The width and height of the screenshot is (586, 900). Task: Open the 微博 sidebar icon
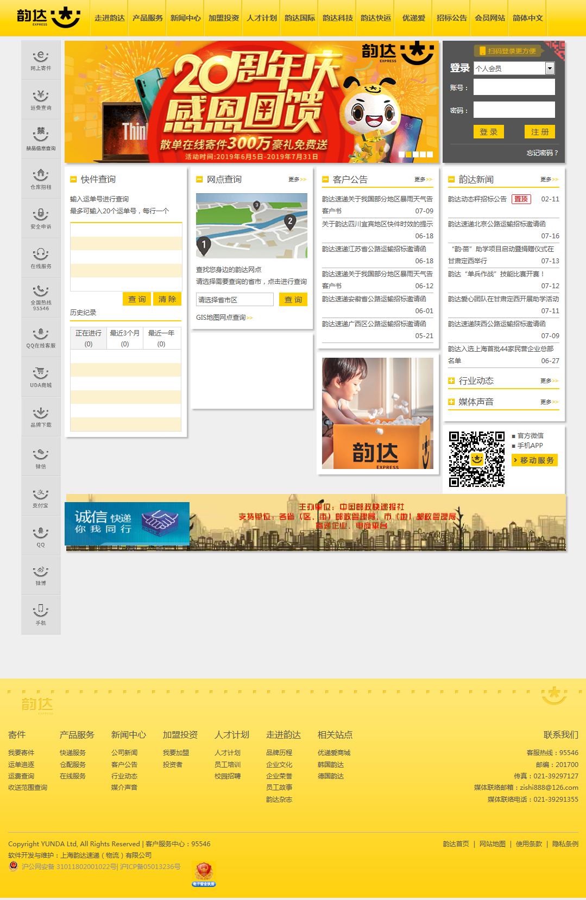click(x=41, y=575)
